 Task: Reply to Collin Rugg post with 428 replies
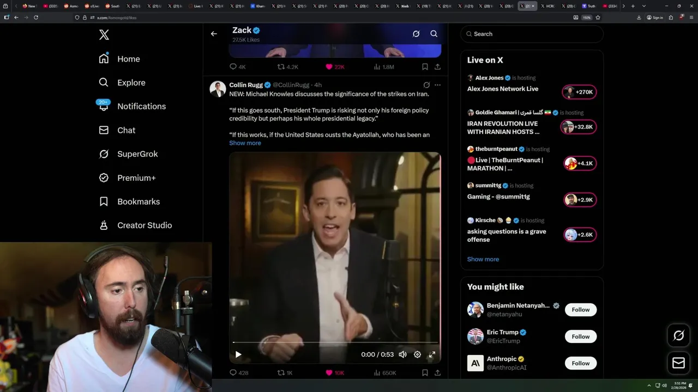pyautogui.click(x=238, y=373)
